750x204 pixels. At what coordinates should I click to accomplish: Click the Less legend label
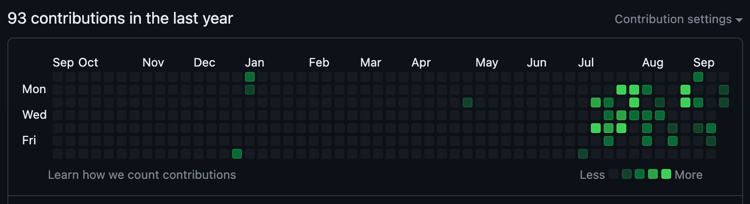[x=592, y=175]
